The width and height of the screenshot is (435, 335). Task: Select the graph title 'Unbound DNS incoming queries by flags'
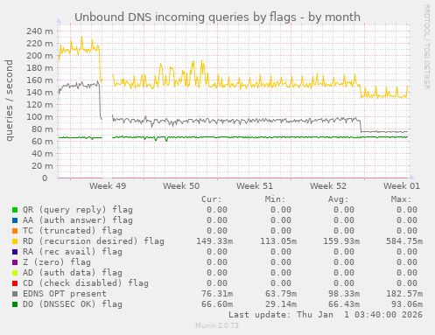pyautogui.click(x=186, y=17)
